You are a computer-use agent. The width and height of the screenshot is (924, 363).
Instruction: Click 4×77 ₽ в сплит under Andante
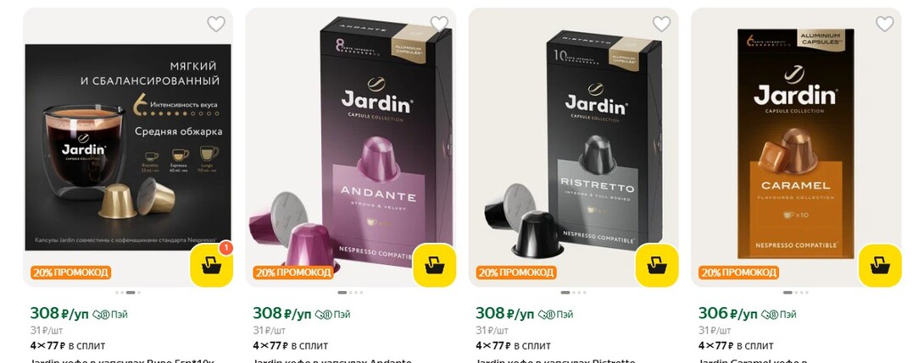(x=291, y=345)
